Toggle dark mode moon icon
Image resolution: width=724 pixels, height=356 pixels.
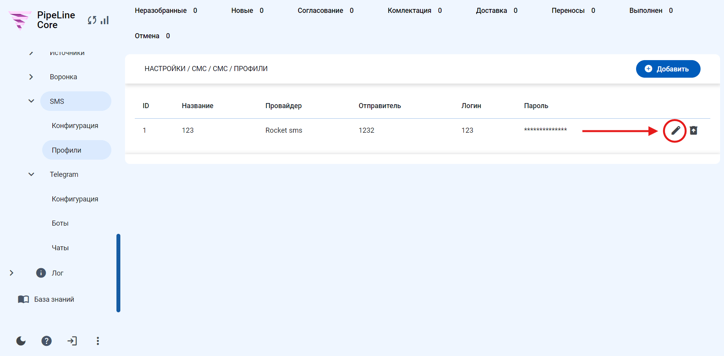pyautogui.click(x=21, y=341)
